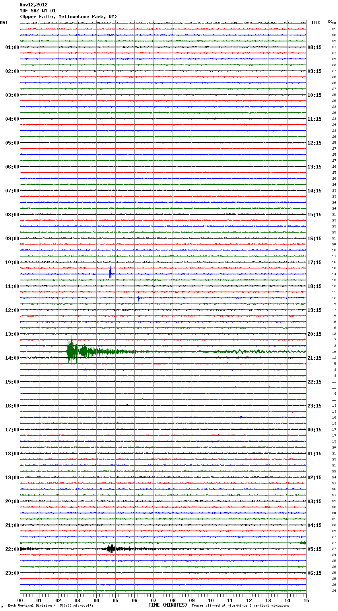Click the 18:00 MST time label

pyautogui.click(x=12, y=454)
